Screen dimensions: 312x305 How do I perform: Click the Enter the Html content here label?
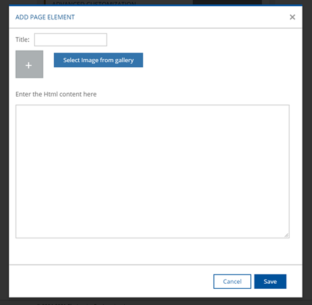pos(56,94)
